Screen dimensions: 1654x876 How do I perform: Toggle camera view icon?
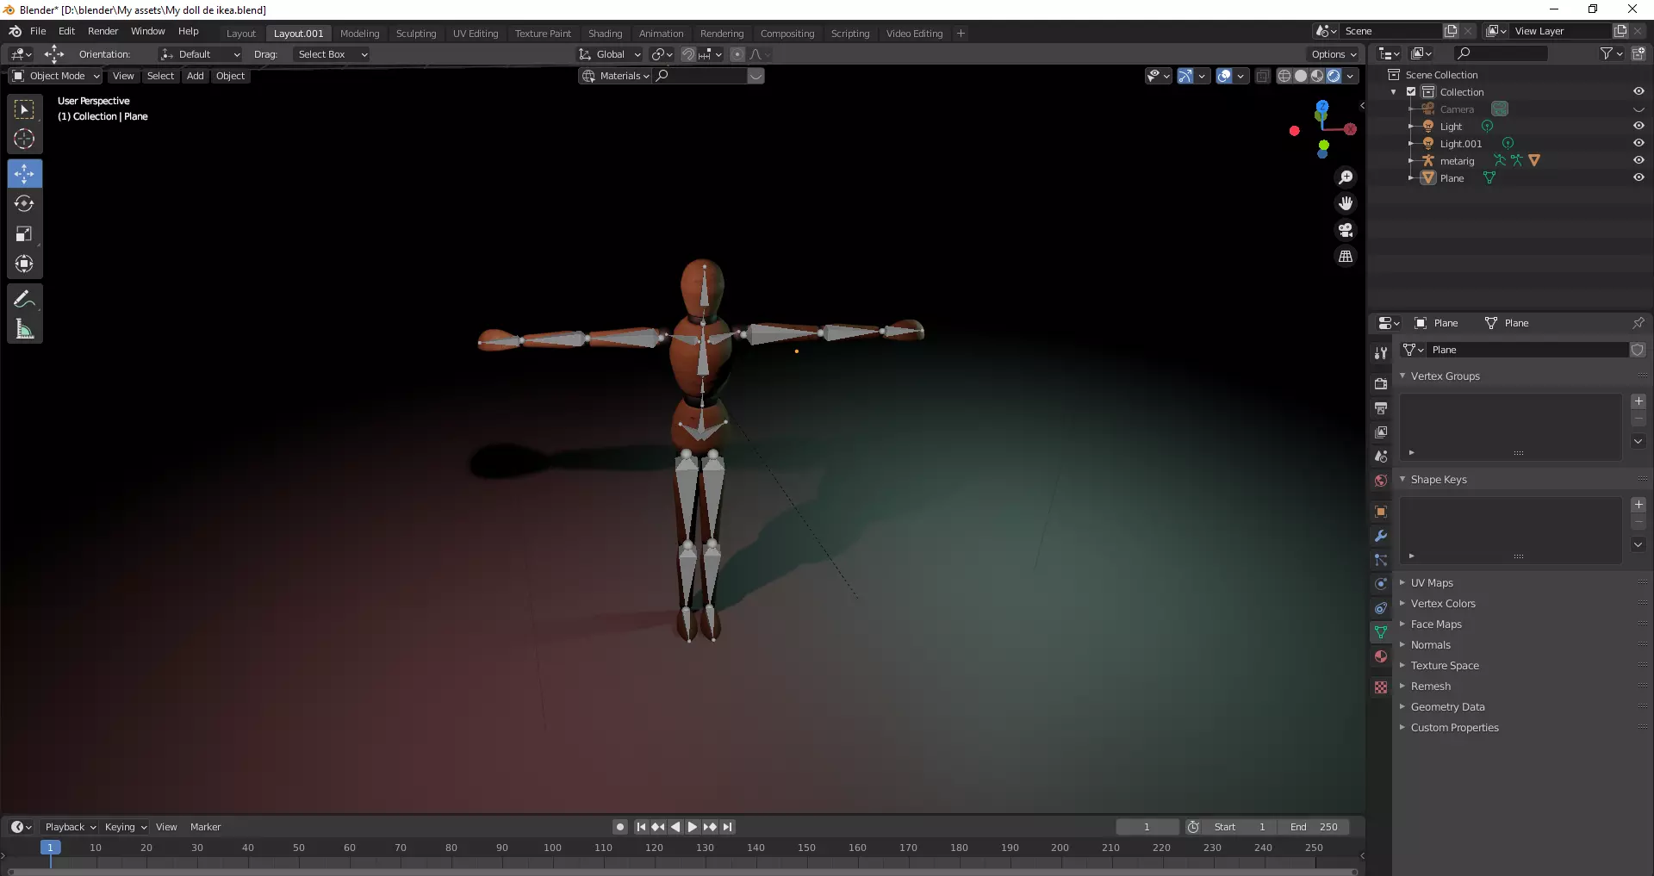pos(1346,230)
